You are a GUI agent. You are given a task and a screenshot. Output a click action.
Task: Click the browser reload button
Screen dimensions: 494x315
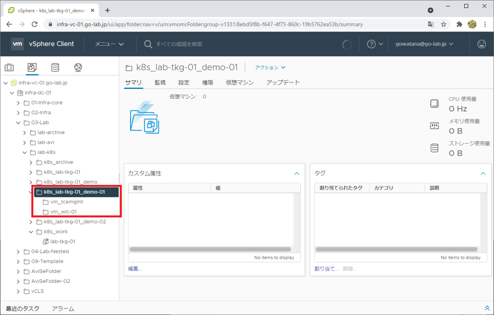(x=35, y=24)
